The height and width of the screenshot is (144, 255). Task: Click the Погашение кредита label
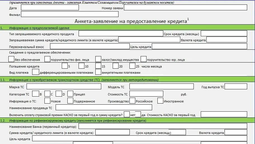(x=24, y=66)
